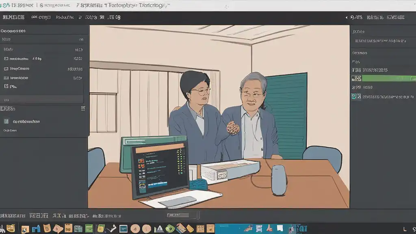Click the white pen tool icon in taskbar
The image size is (416, 234).
point(112,228)
